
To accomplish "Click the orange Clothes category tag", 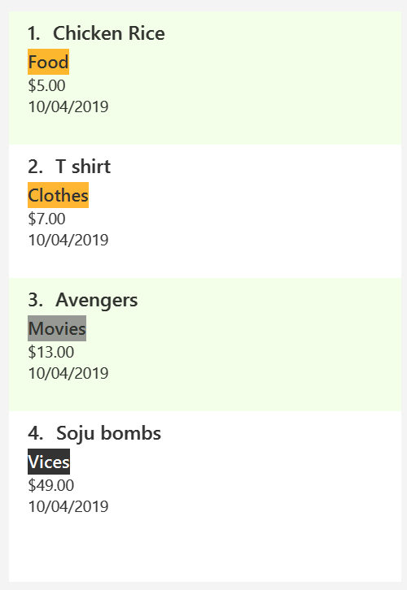I will 58,195.
